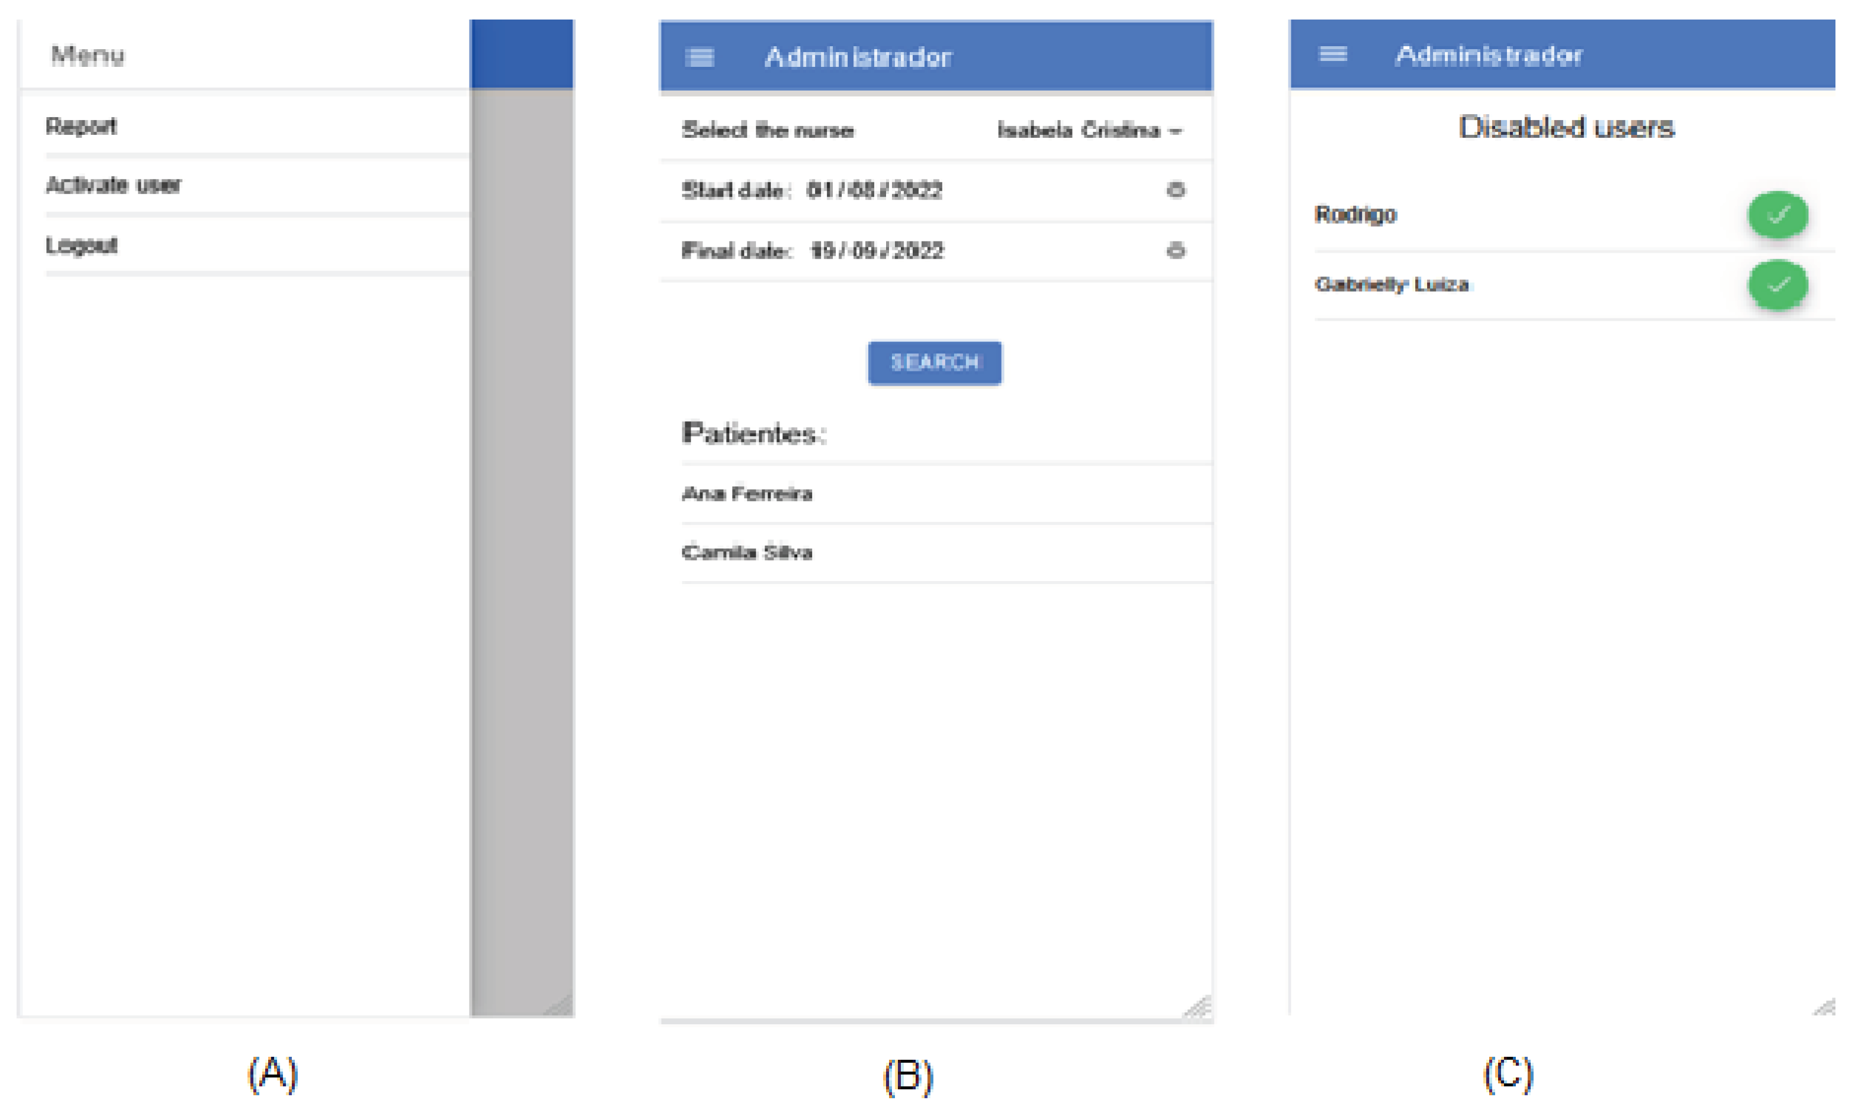Click calendar icon for Start date
1855x1113 pixels.
pyautogui.click(x=1176, y=190)
